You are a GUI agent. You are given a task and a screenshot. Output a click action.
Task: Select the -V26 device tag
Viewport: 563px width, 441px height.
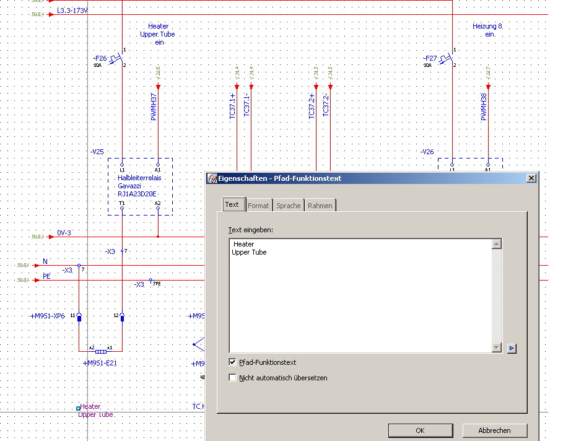click(427, 152)
